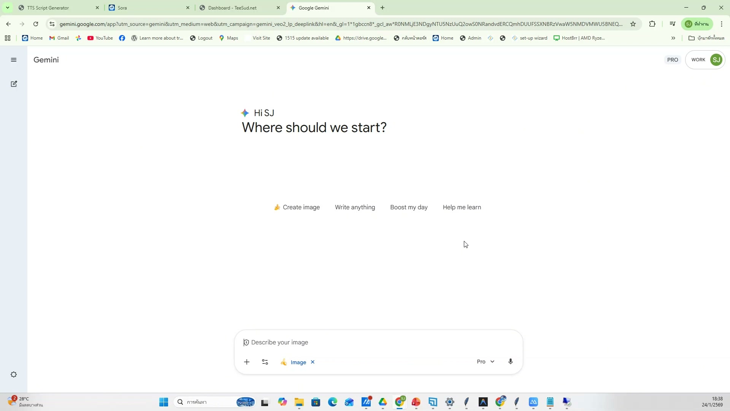This screenshot has width=730, height=411.
Task: Expand hidden bookmarks overflow chevron
Action: tap(673, 38)
